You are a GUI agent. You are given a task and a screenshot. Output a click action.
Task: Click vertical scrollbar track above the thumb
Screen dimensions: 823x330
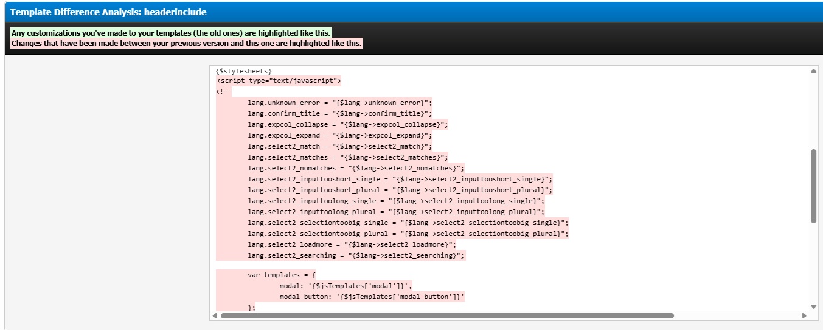tap(813, 112)
